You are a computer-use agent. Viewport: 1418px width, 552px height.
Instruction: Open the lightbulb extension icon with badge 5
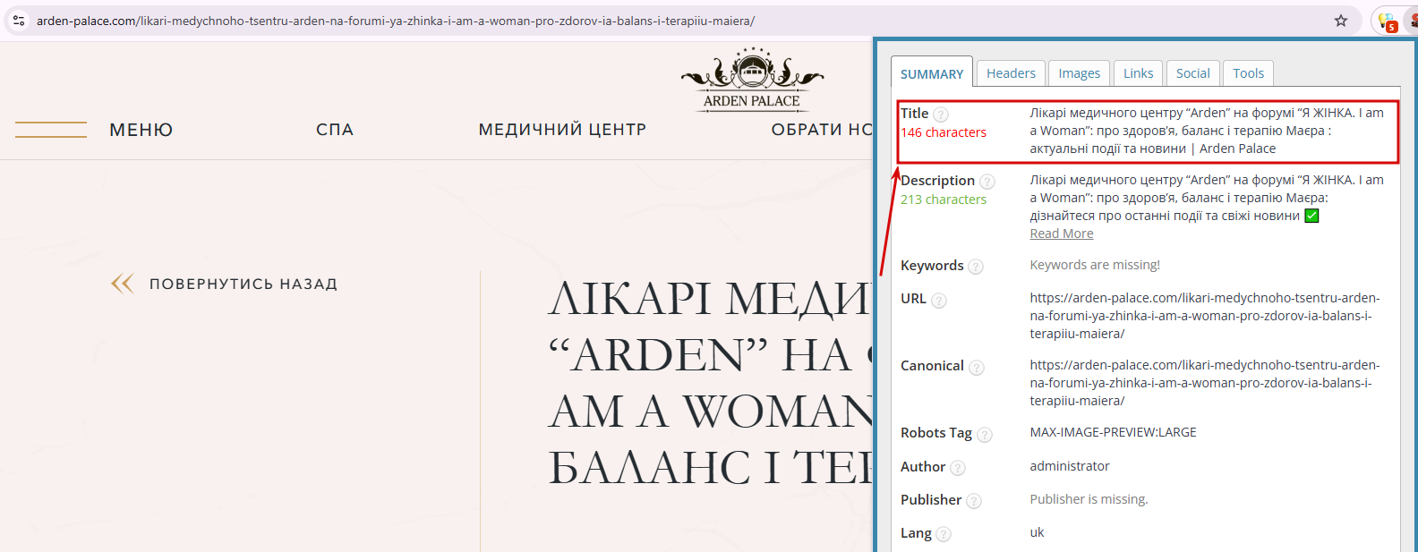coord(1388,21)
